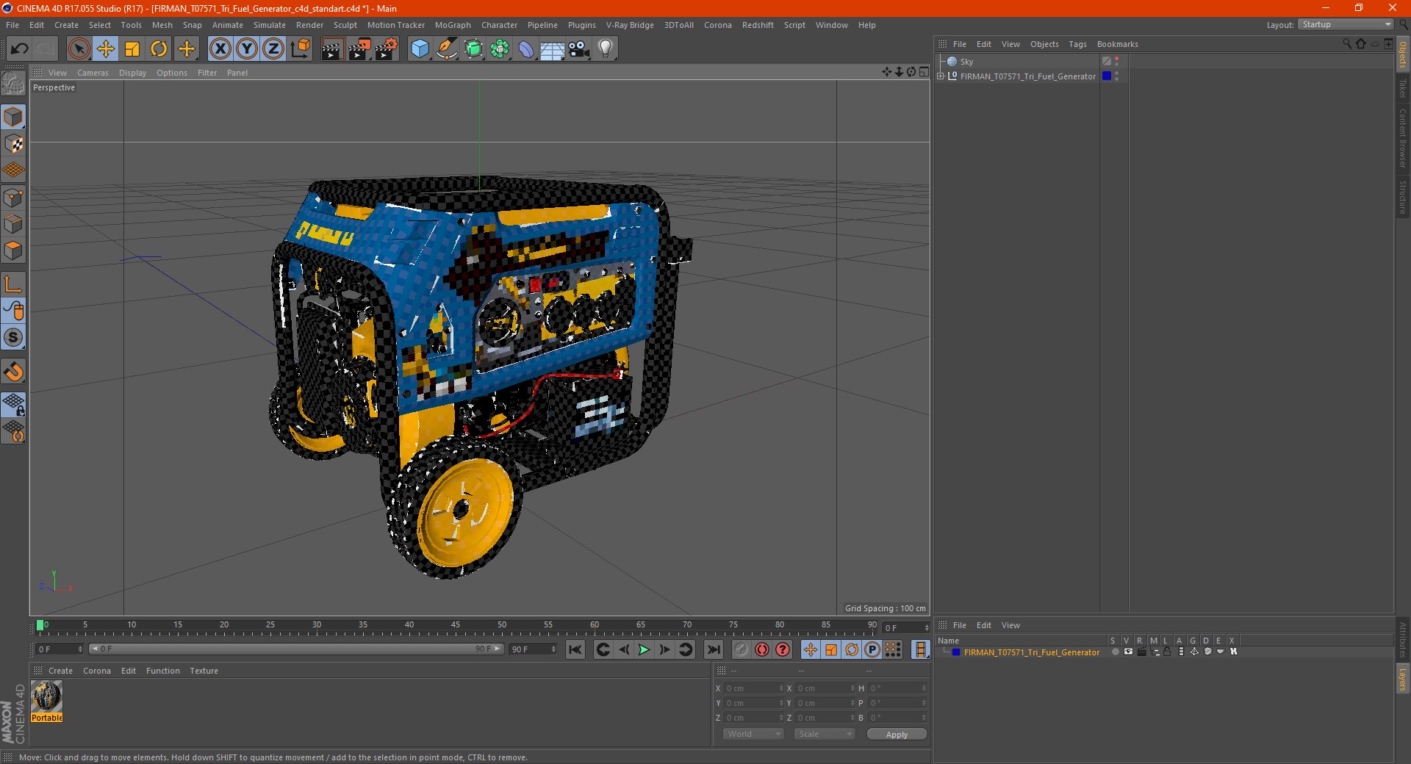Screen dimensions: 1411x764
Task: Open the deformer objects icon
Action: [526, 49]
